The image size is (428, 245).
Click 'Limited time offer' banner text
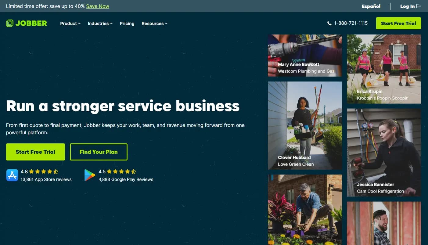pyautogui.click(x=45, y=6)
